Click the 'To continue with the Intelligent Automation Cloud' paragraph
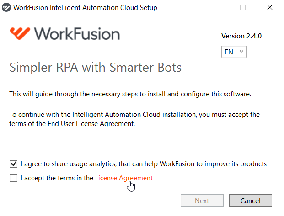Viewport: 284px width, 216px height. tap(134, 119)
